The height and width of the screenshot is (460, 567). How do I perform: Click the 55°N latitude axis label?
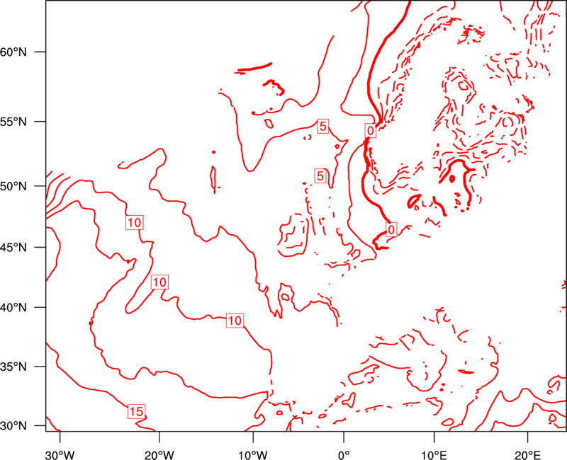click(x=13, y=122)
